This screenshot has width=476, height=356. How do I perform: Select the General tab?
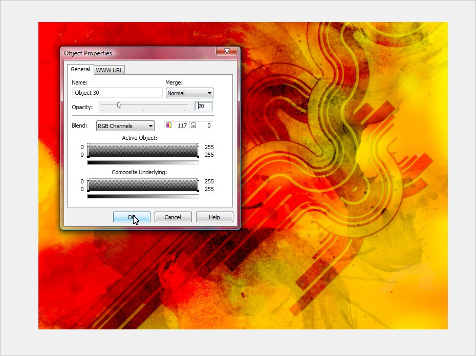point(80,69)
